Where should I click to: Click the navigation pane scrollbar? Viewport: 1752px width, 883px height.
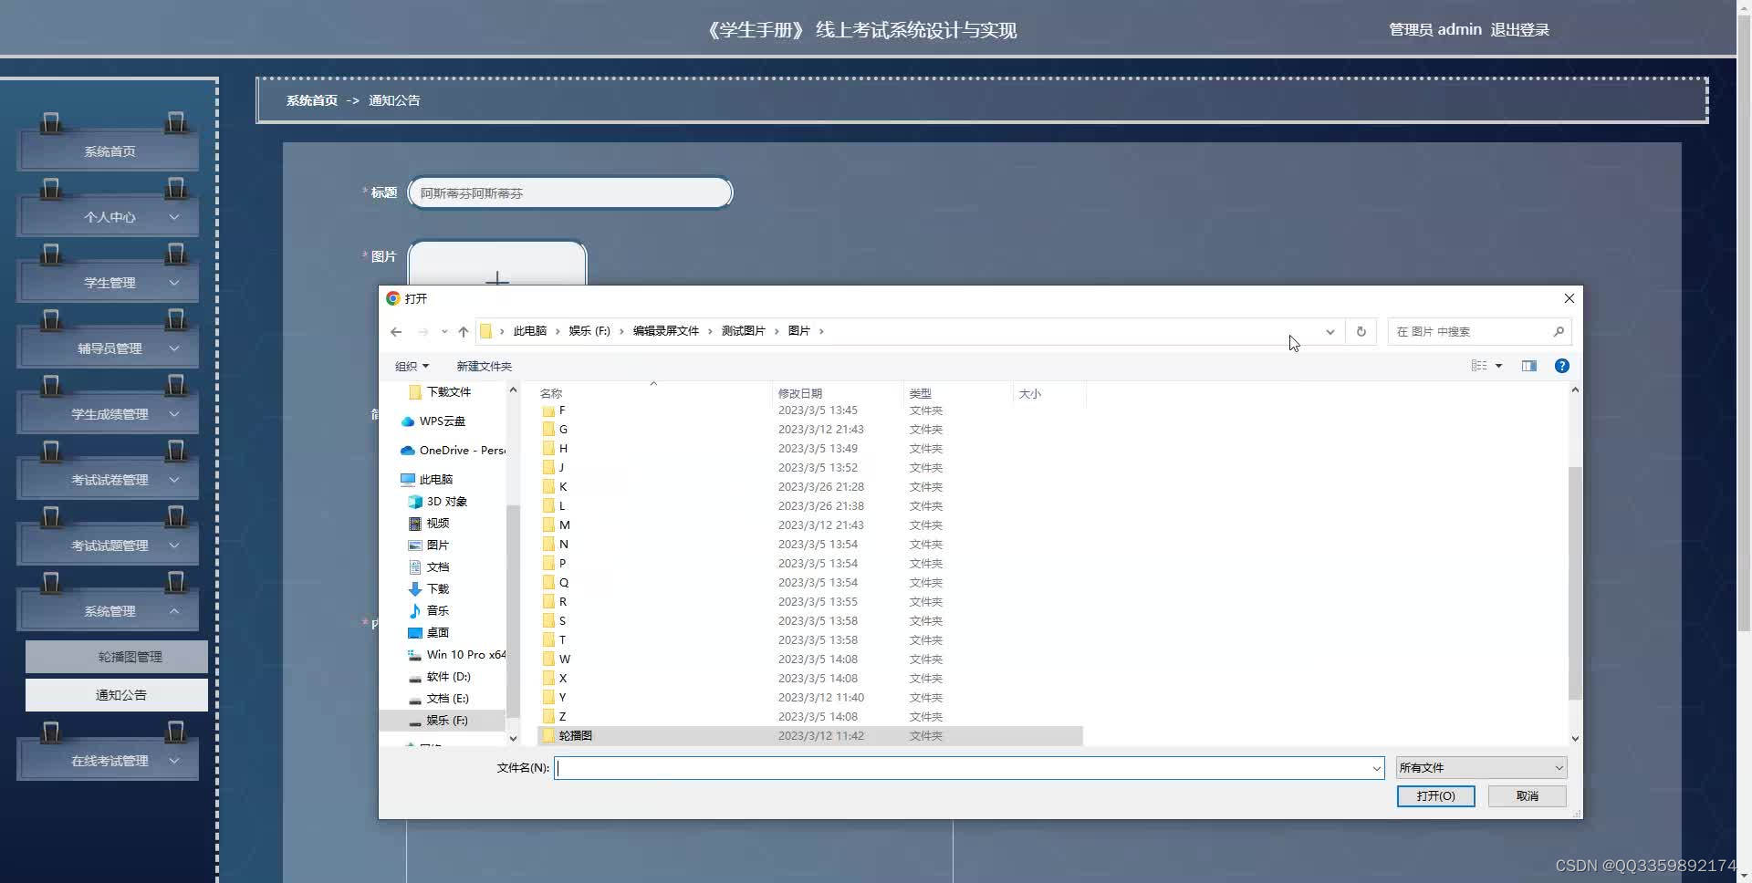513,609
